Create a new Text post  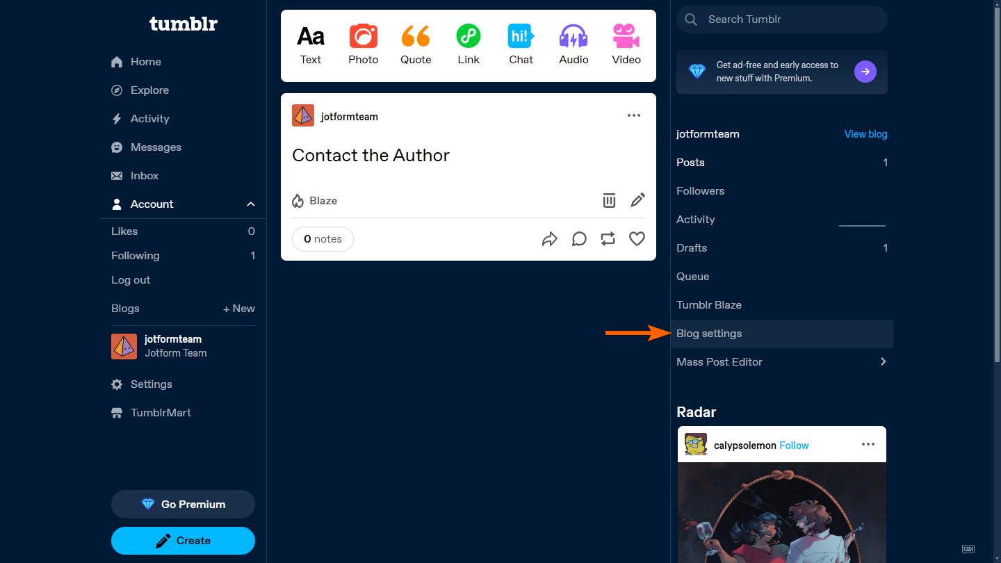click(311, 45)
